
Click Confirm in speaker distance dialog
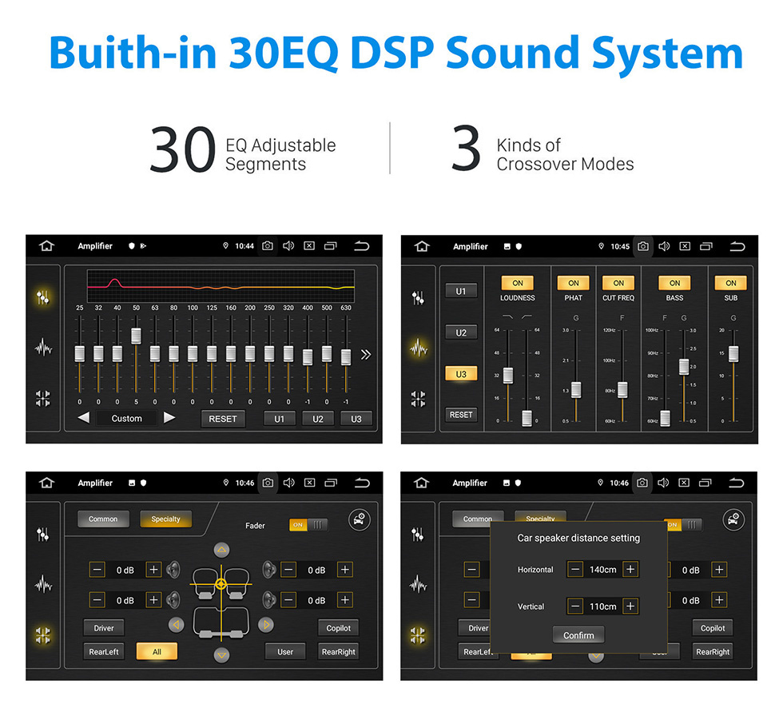pos(578,635)
